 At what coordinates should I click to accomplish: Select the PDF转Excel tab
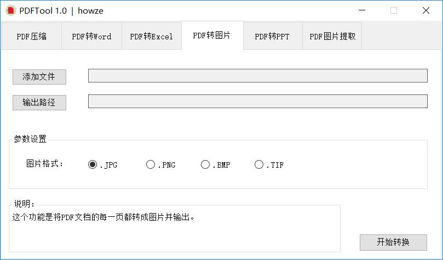(x=151, y=37)
